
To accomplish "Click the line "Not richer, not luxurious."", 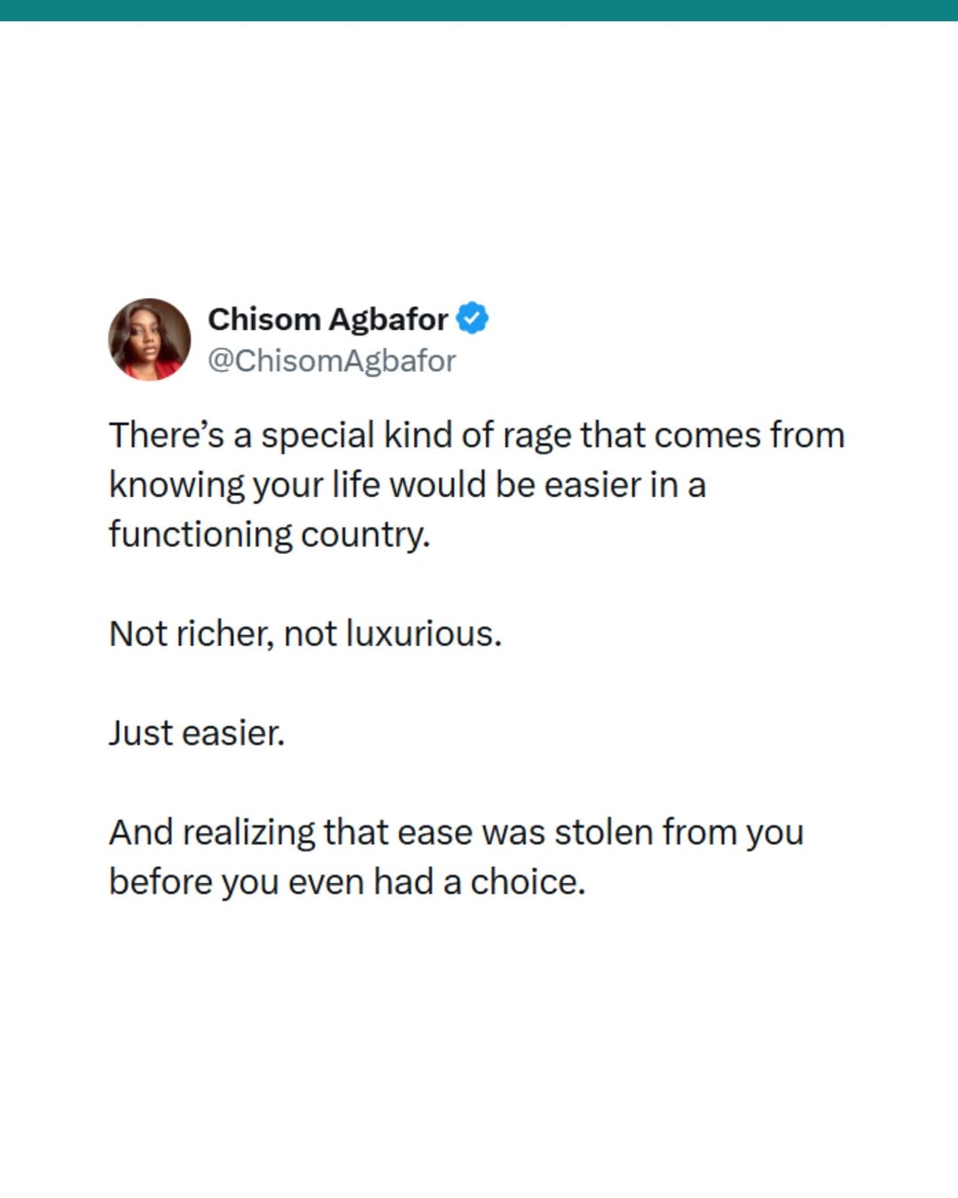I will [x=305, y=634].
